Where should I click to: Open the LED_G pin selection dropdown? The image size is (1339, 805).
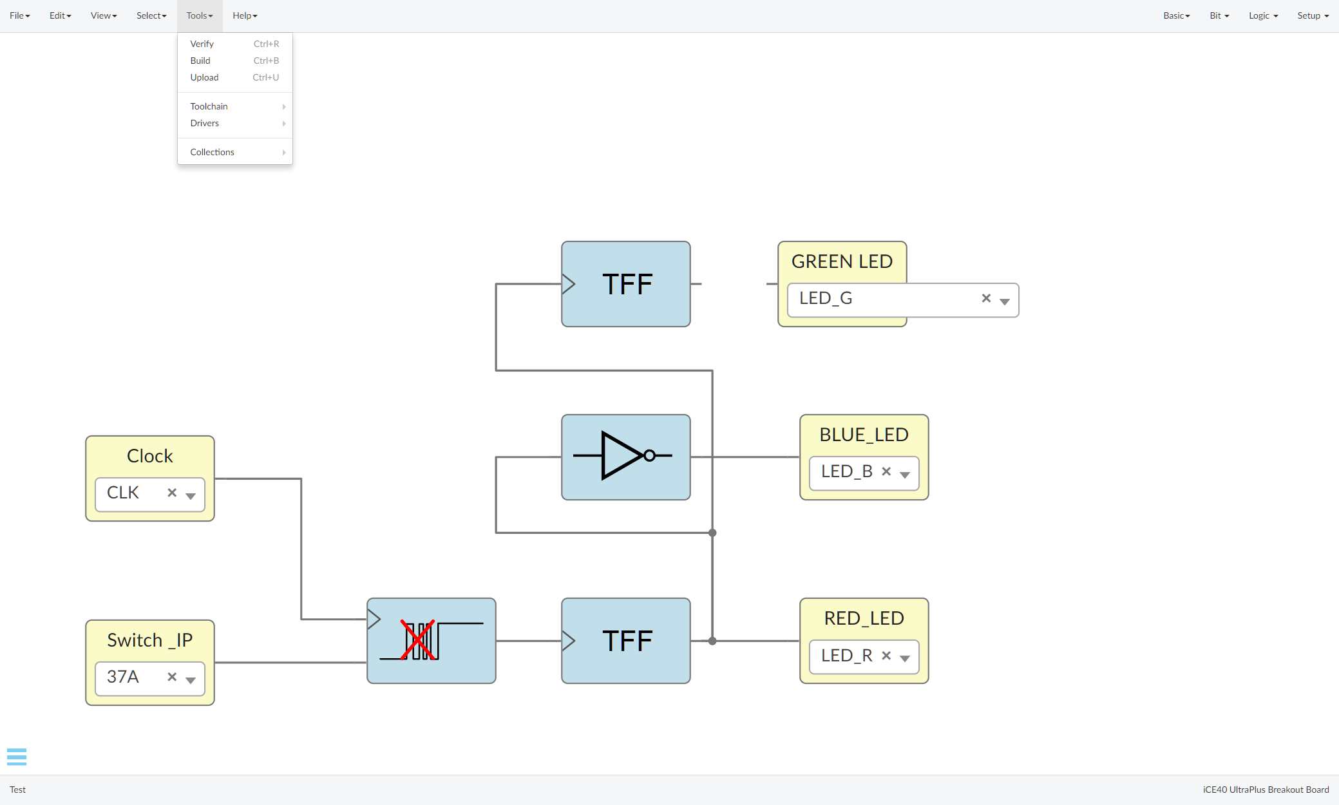(1003, 301)
